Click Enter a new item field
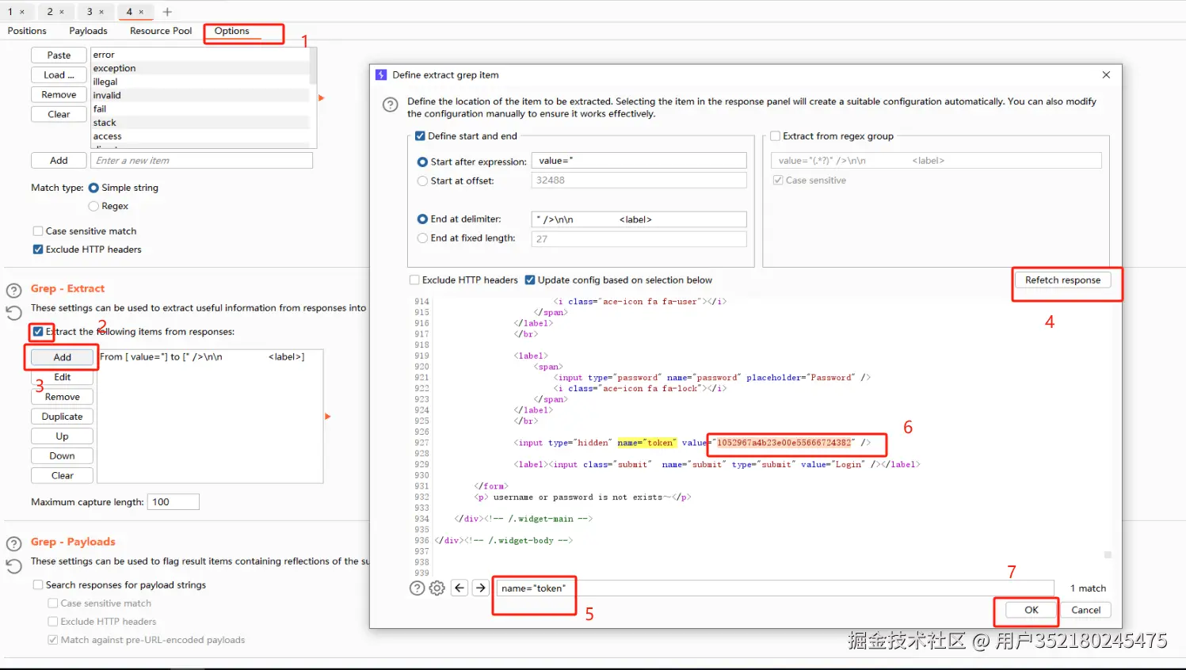1186x670 pixels. 201,161
